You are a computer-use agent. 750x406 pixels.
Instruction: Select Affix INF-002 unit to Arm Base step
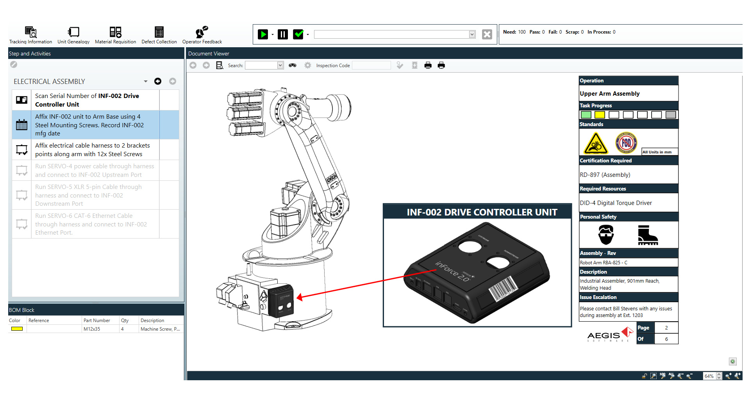[x=95, y=125]
